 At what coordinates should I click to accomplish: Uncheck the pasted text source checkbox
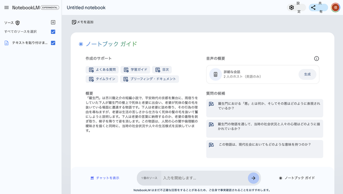click(x=53, y=43)
